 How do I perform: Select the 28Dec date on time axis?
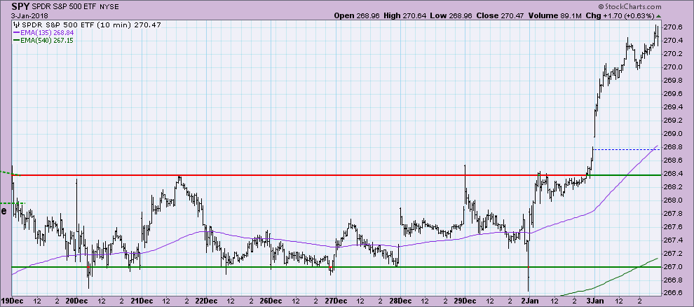(400, 301)
